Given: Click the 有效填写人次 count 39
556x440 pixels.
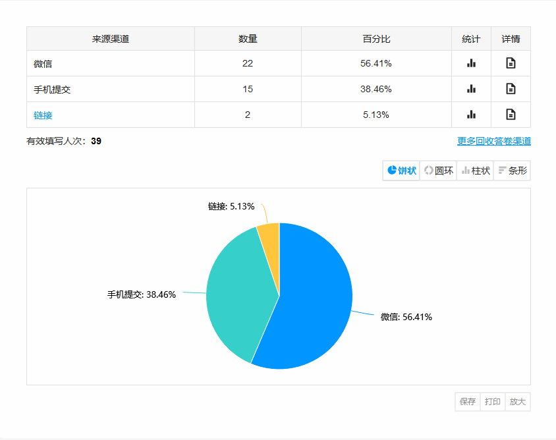Looking at the screenshot, I should [x=96, y=141].
